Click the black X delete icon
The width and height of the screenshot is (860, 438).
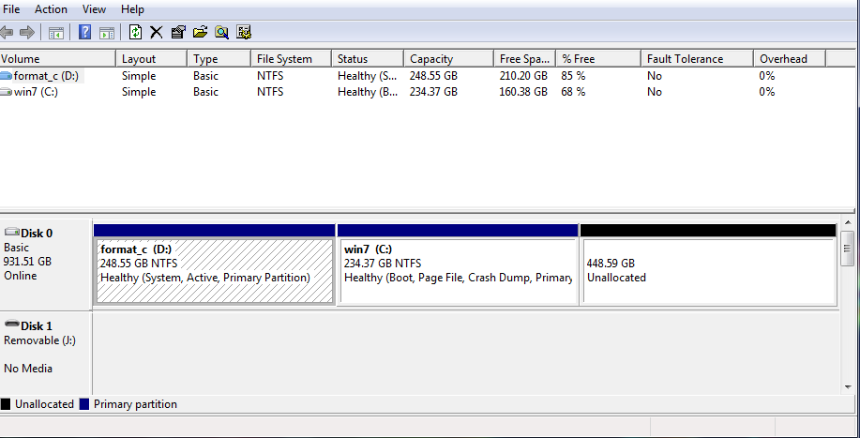tap(157, 32)
